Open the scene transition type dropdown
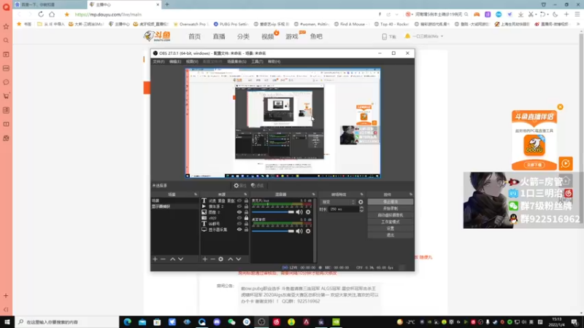Viewport: 584px width, 328px height. click(337, 202)
